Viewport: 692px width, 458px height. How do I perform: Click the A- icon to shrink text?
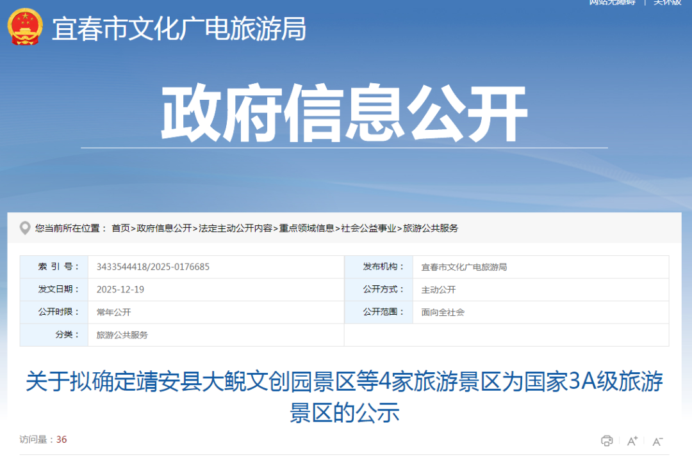click(656, 441)
